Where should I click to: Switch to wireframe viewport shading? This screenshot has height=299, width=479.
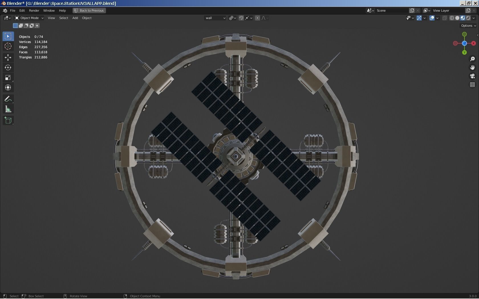click(452, 18)
